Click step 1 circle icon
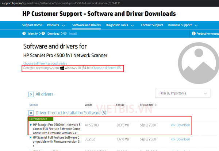219x151 pixels. [24, 34]
